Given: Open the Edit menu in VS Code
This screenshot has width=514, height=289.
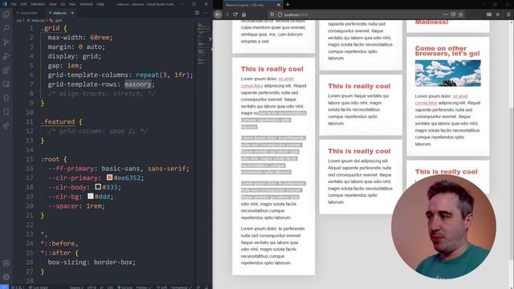Looking at the screenshot, I should coord(23,4).
